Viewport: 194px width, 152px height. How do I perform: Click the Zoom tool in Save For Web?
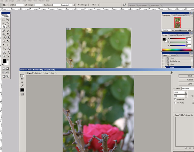point(22,82)
